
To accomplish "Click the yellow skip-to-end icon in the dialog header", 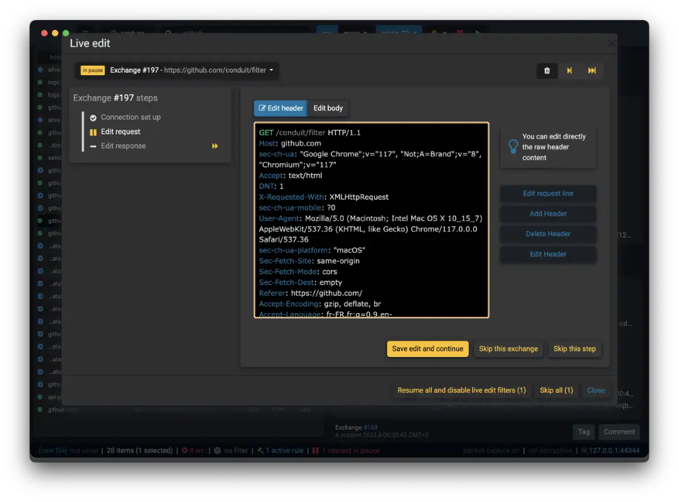I will tap(592, 71).
